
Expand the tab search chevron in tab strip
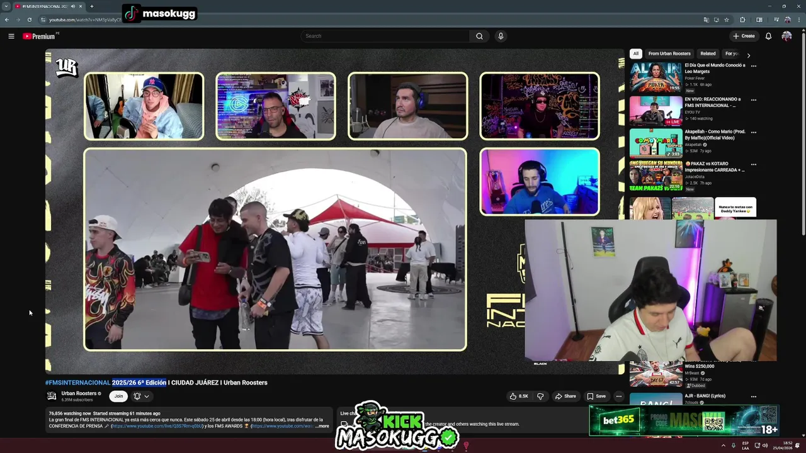coord(6,6)
